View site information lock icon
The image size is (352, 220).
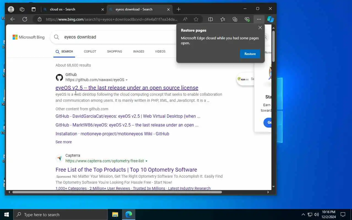[40, 19]
